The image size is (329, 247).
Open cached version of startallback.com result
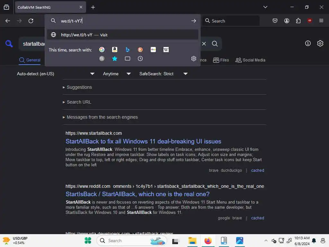point(257,170)
